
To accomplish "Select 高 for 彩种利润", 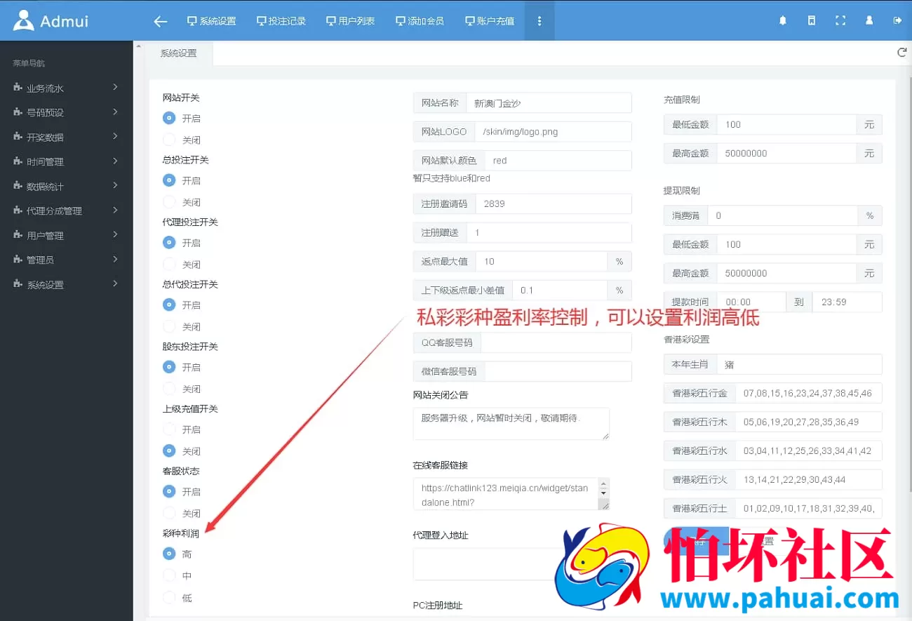I will pyautogui.click(x=169, y=554).
